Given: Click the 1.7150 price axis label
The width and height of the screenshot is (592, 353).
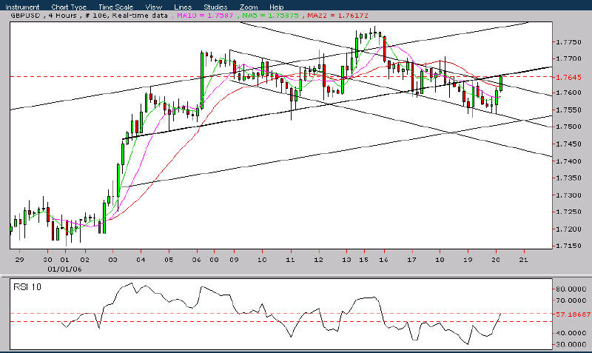Looking at the screenshot, I should 568,246.
